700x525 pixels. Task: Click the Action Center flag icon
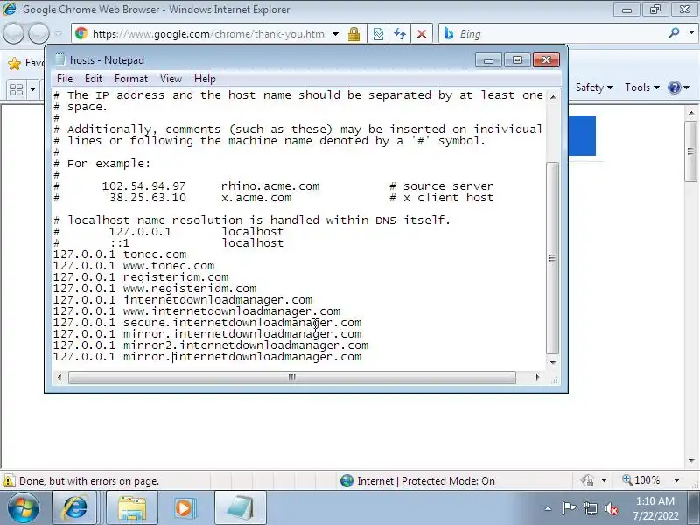pyautogui.click(x=568, y=508)
